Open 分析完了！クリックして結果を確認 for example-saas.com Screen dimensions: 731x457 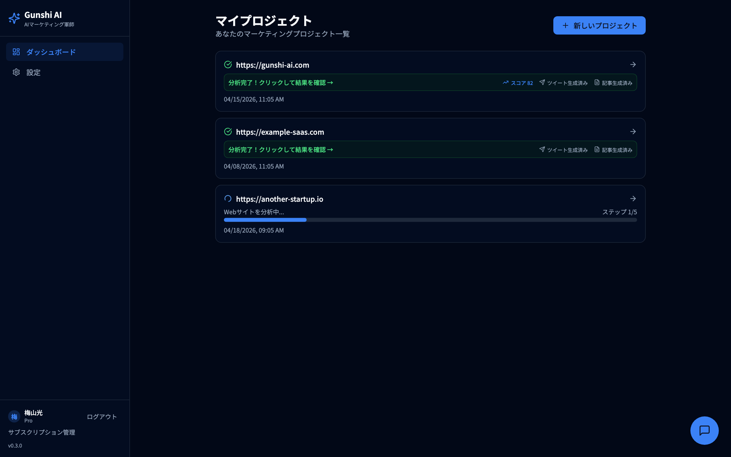coord(280,149)
